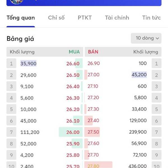This screenshot has width=168, height=168.
Task: Expand the 10 dòng row-count dropdown
Action: tap(146, 38)
